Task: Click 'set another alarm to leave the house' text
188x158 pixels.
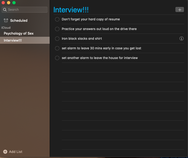Action: (100, 58)
